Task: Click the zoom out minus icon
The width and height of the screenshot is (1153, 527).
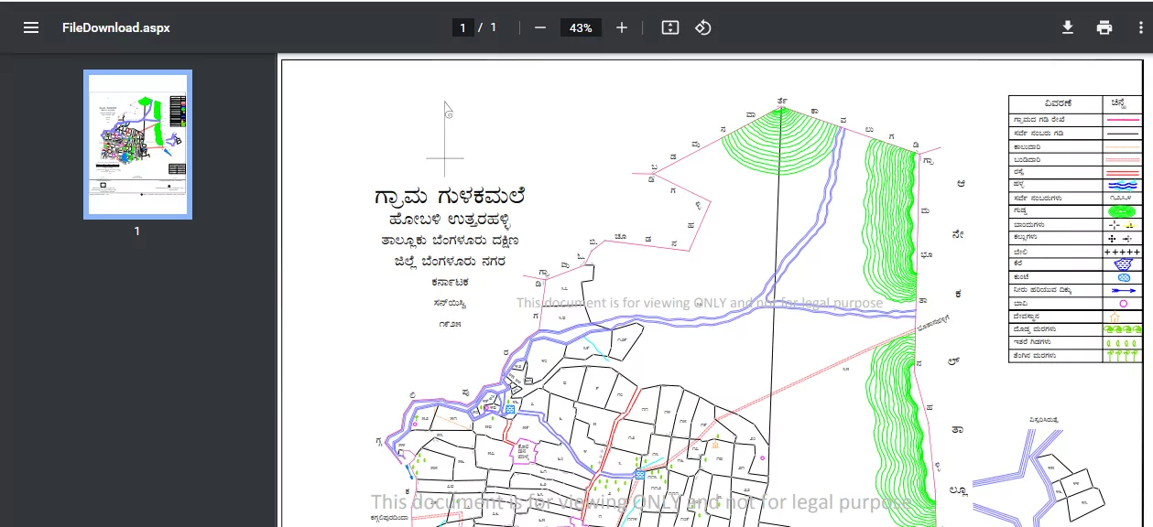Action: click(540, 27)
